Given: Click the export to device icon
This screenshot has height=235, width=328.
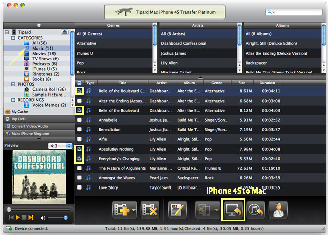Looking at the screenshot, I should tap(204, 210).
